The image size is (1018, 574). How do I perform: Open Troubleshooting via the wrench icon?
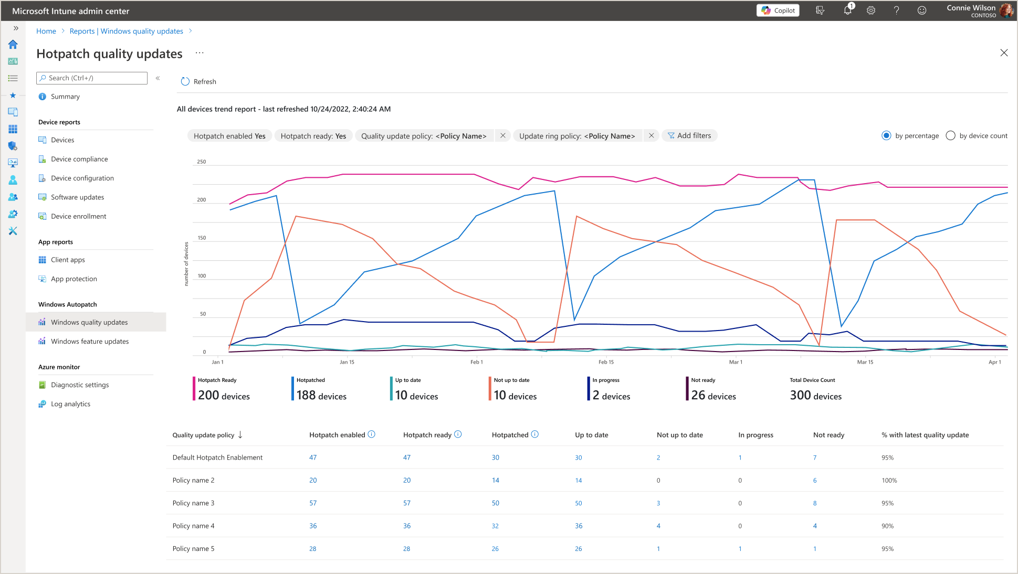point(13,231)
